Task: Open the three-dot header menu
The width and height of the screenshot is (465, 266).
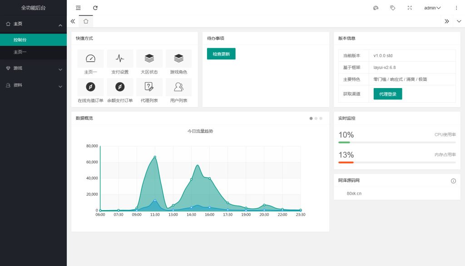Action: [x=456, y=7]
